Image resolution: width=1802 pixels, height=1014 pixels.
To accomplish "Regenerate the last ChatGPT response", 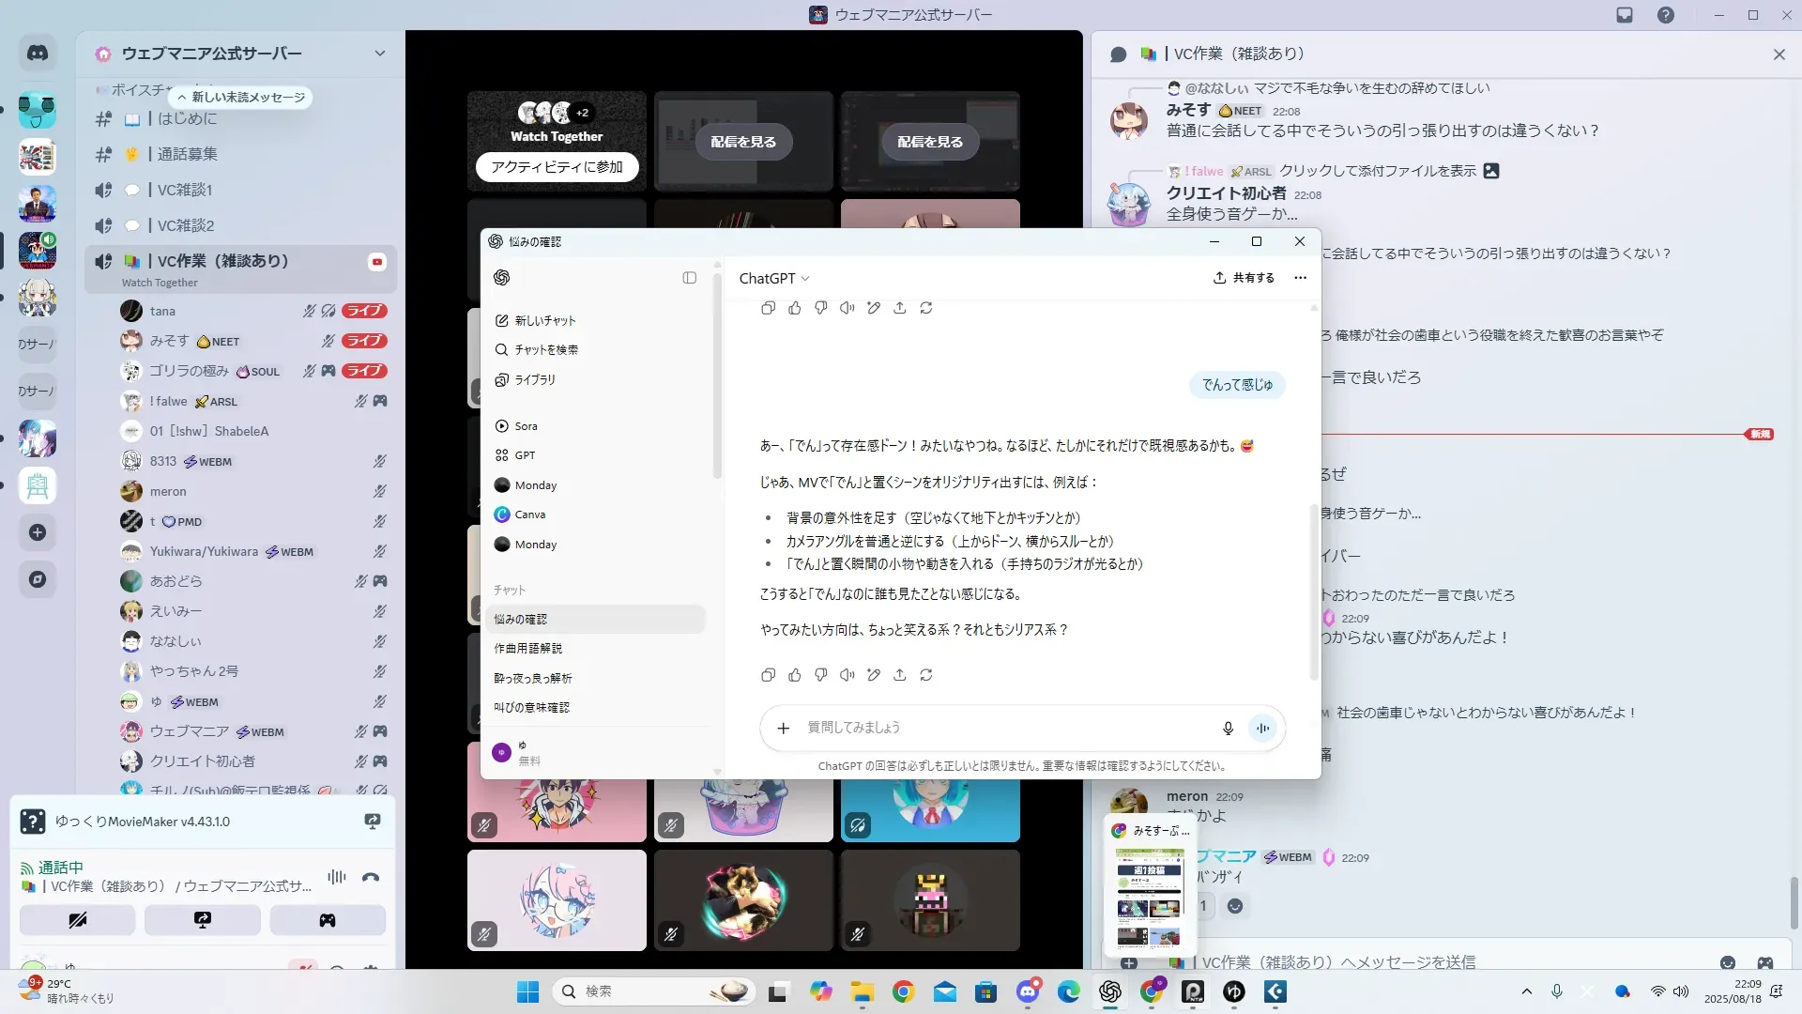I will coord(926,675).
